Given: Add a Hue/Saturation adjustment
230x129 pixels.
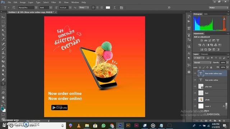Looking at the screenshot, I should (x=200, y=45).
